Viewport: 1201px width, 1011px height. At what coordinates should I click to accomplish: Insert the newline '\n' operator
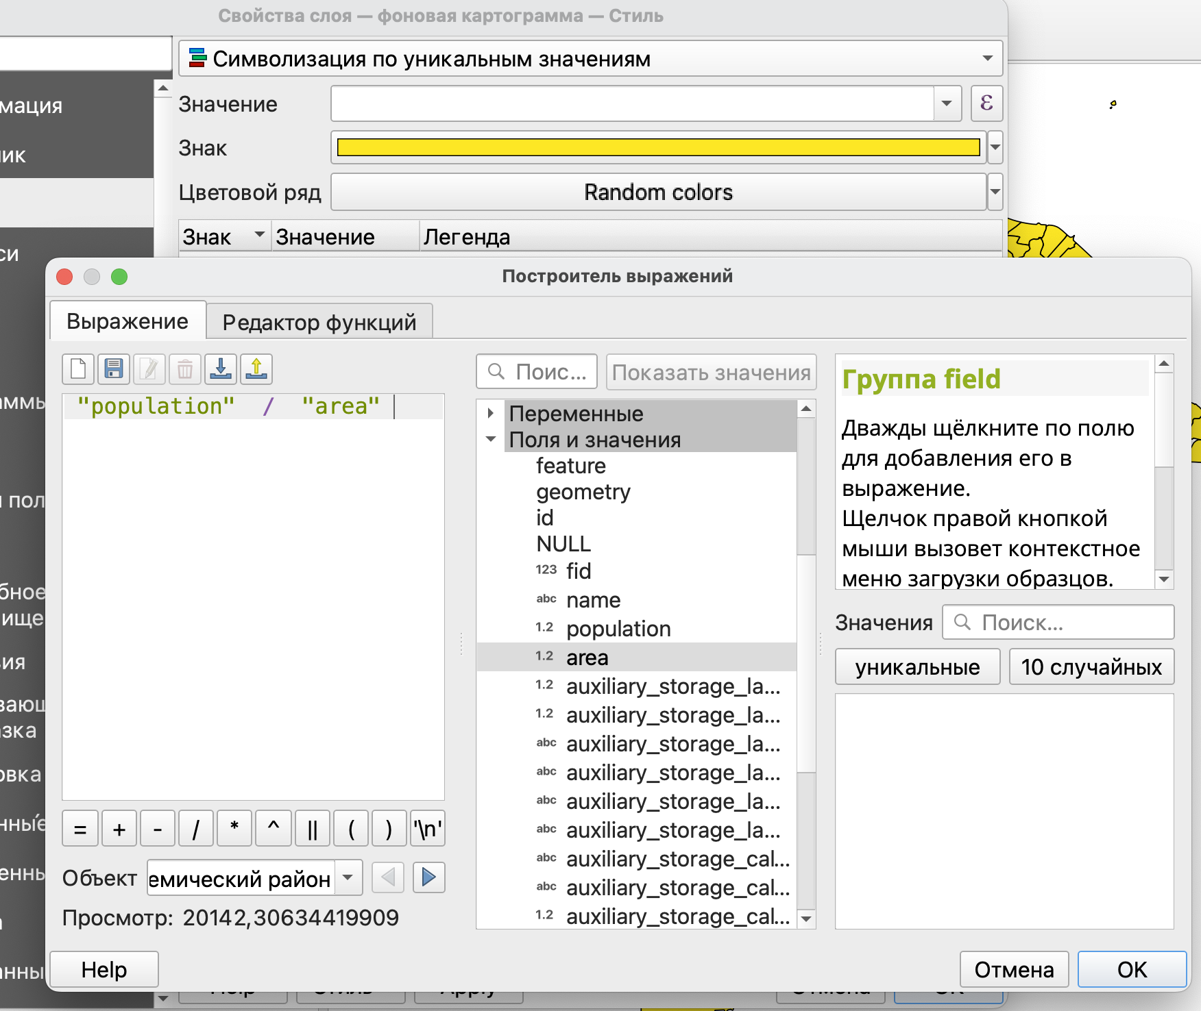[428, 829]
